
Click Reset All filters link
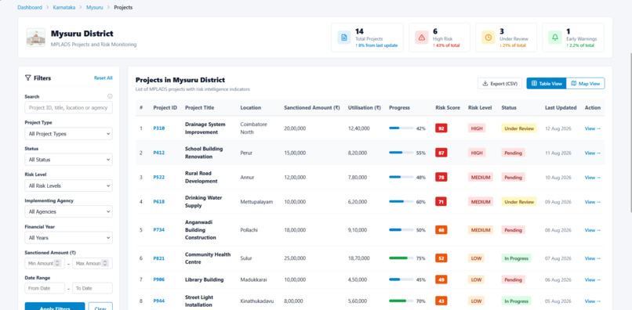coord(104,77)
